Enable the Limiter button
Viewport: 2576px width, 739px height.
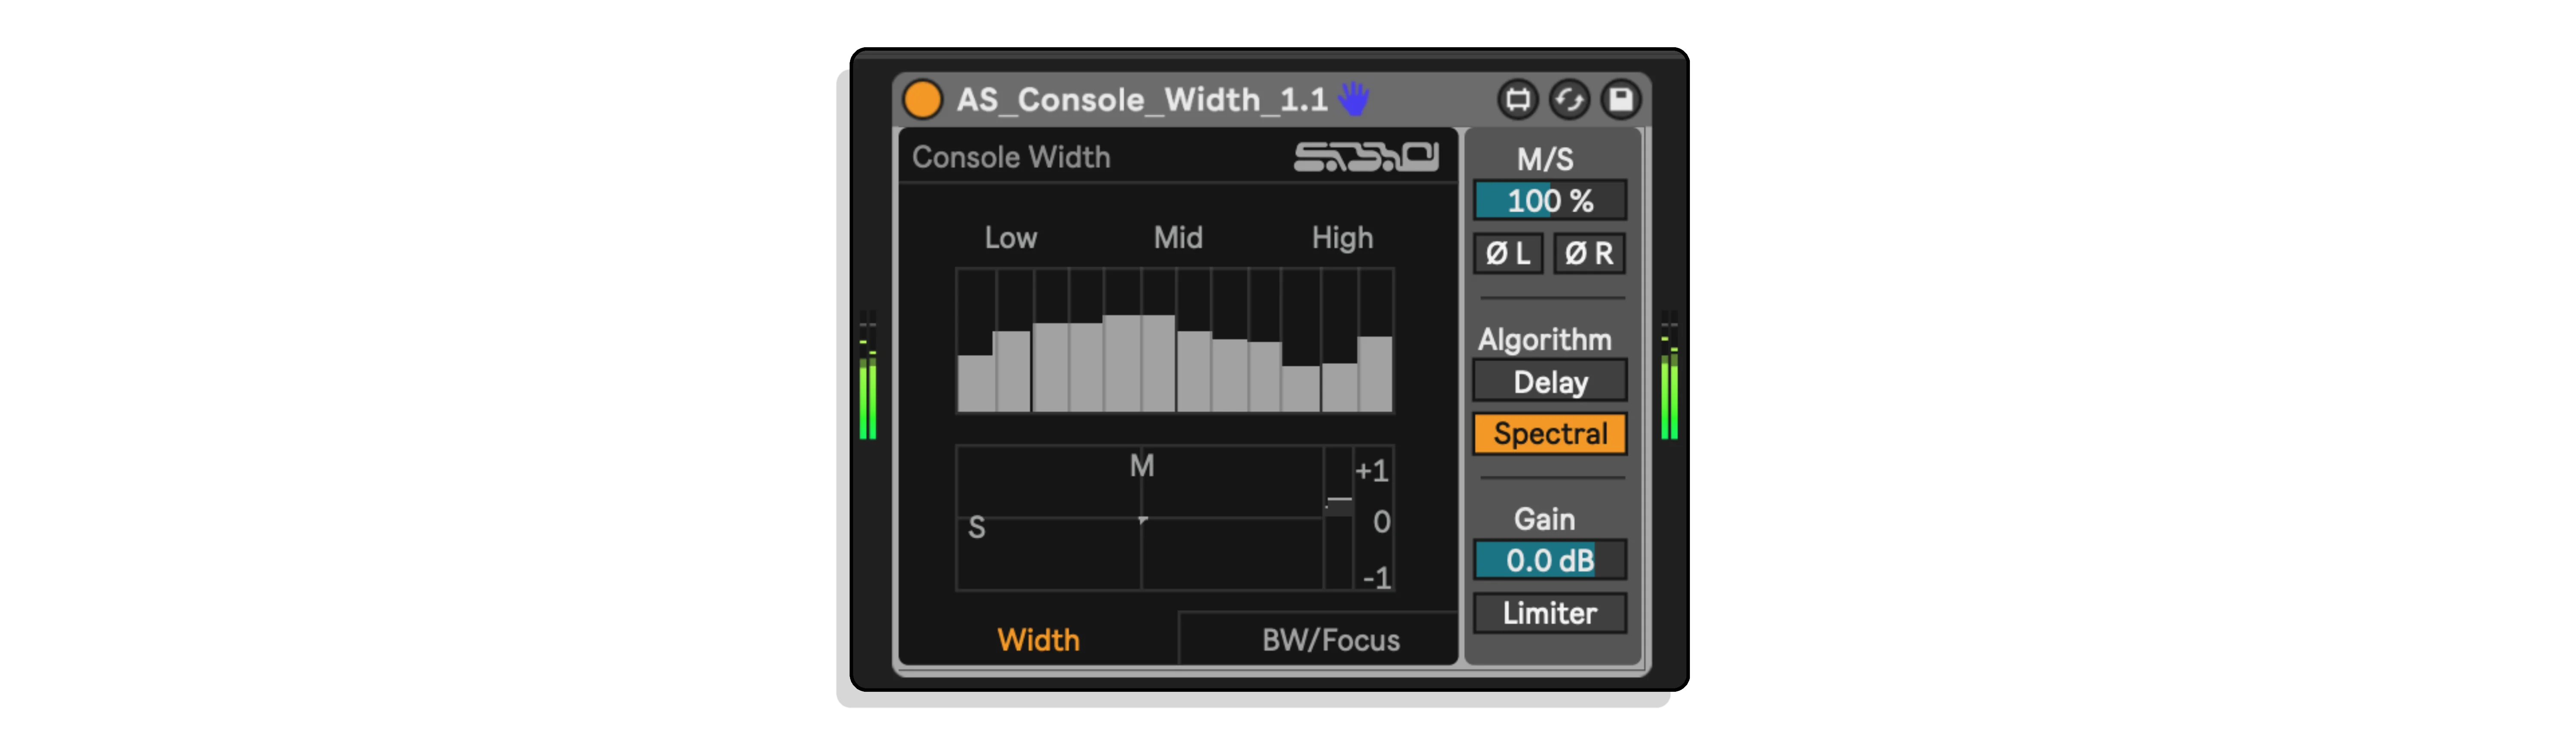pyautogui.click(x=1549, y=613)
